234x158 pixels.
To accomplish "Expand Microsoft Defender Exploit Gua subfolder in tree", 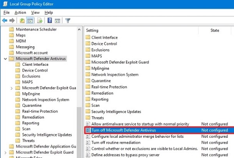I will click(x=12, y=88).
